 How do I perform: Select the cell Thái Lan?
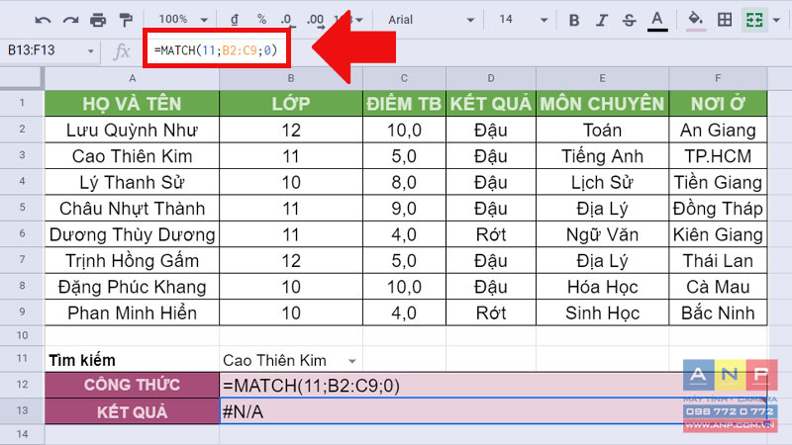point(718,261)
